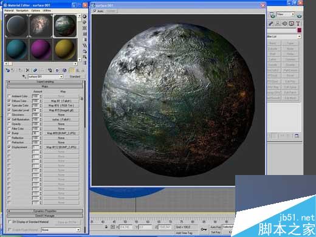
Task: Click the Sample Type sphere icon
Action: point(84,16)
